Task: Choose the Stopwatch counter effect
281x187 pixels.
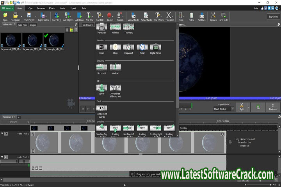Action: pyautogui.click(x=129, y=49)
